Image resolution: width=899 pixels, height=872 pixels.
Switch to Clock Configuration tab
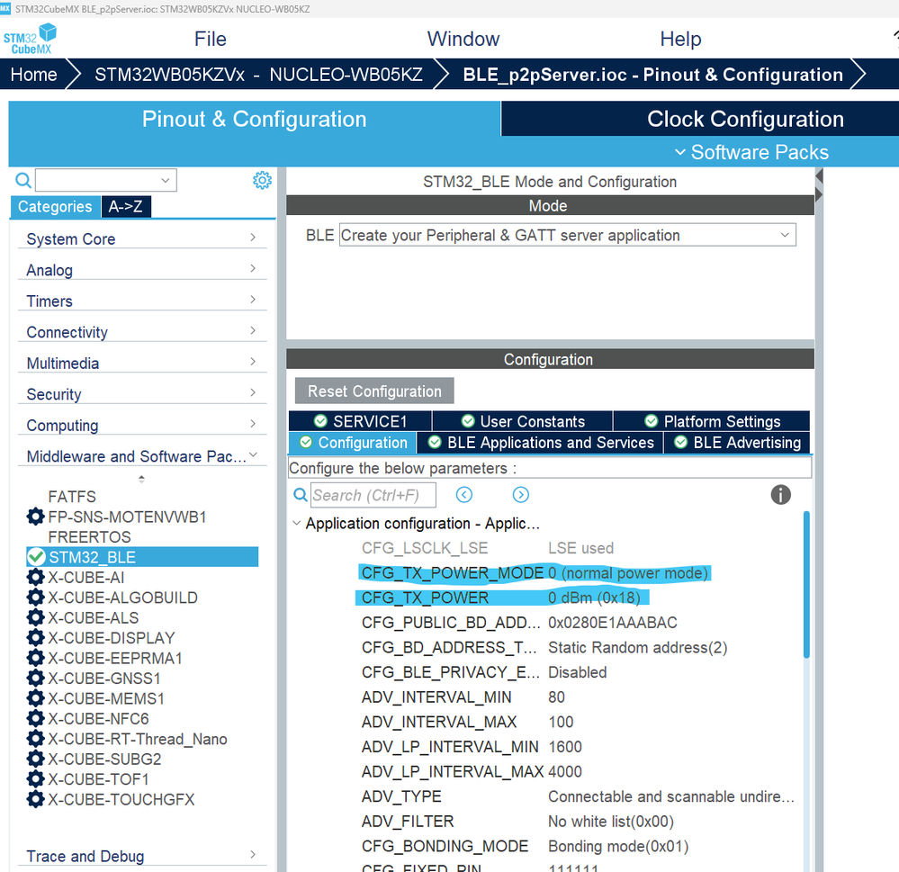coord(745,119)
